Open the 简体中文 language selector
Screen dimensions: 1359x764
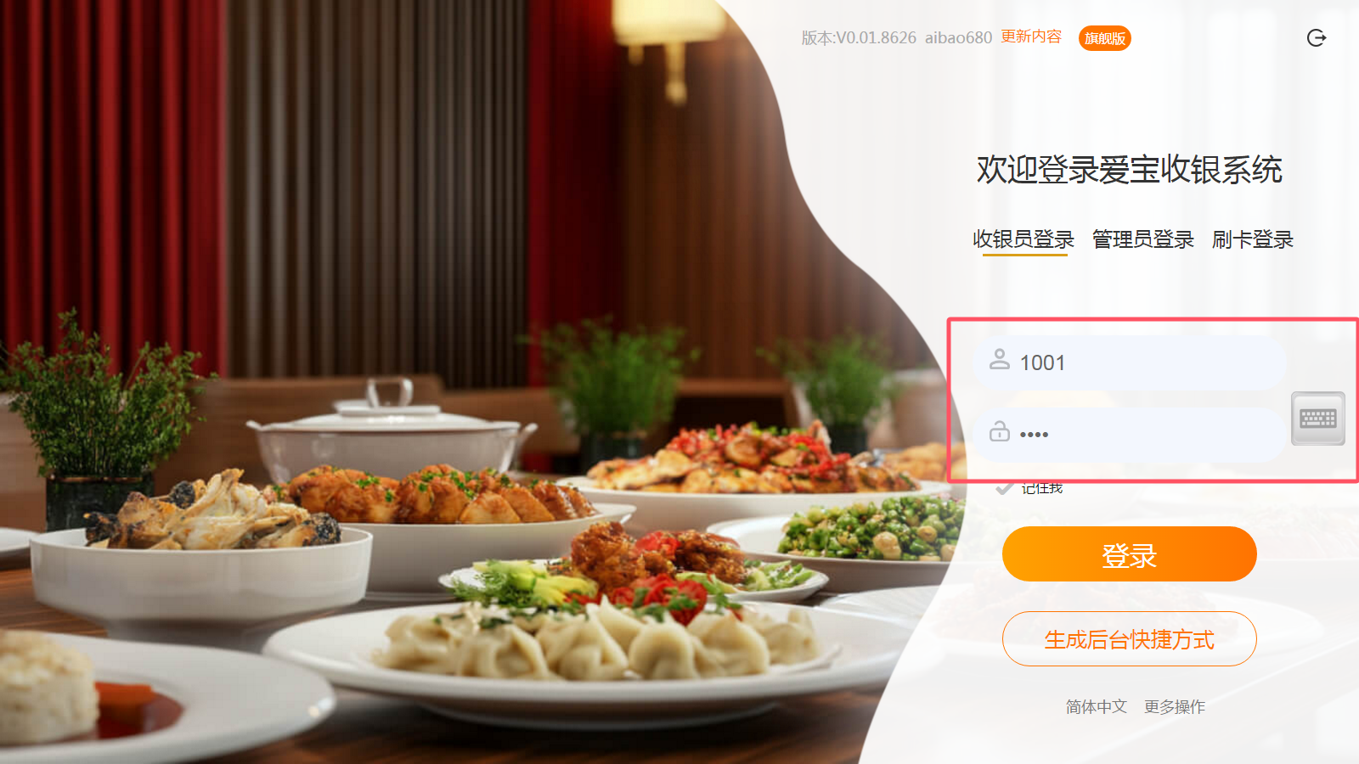(1096, 706)
